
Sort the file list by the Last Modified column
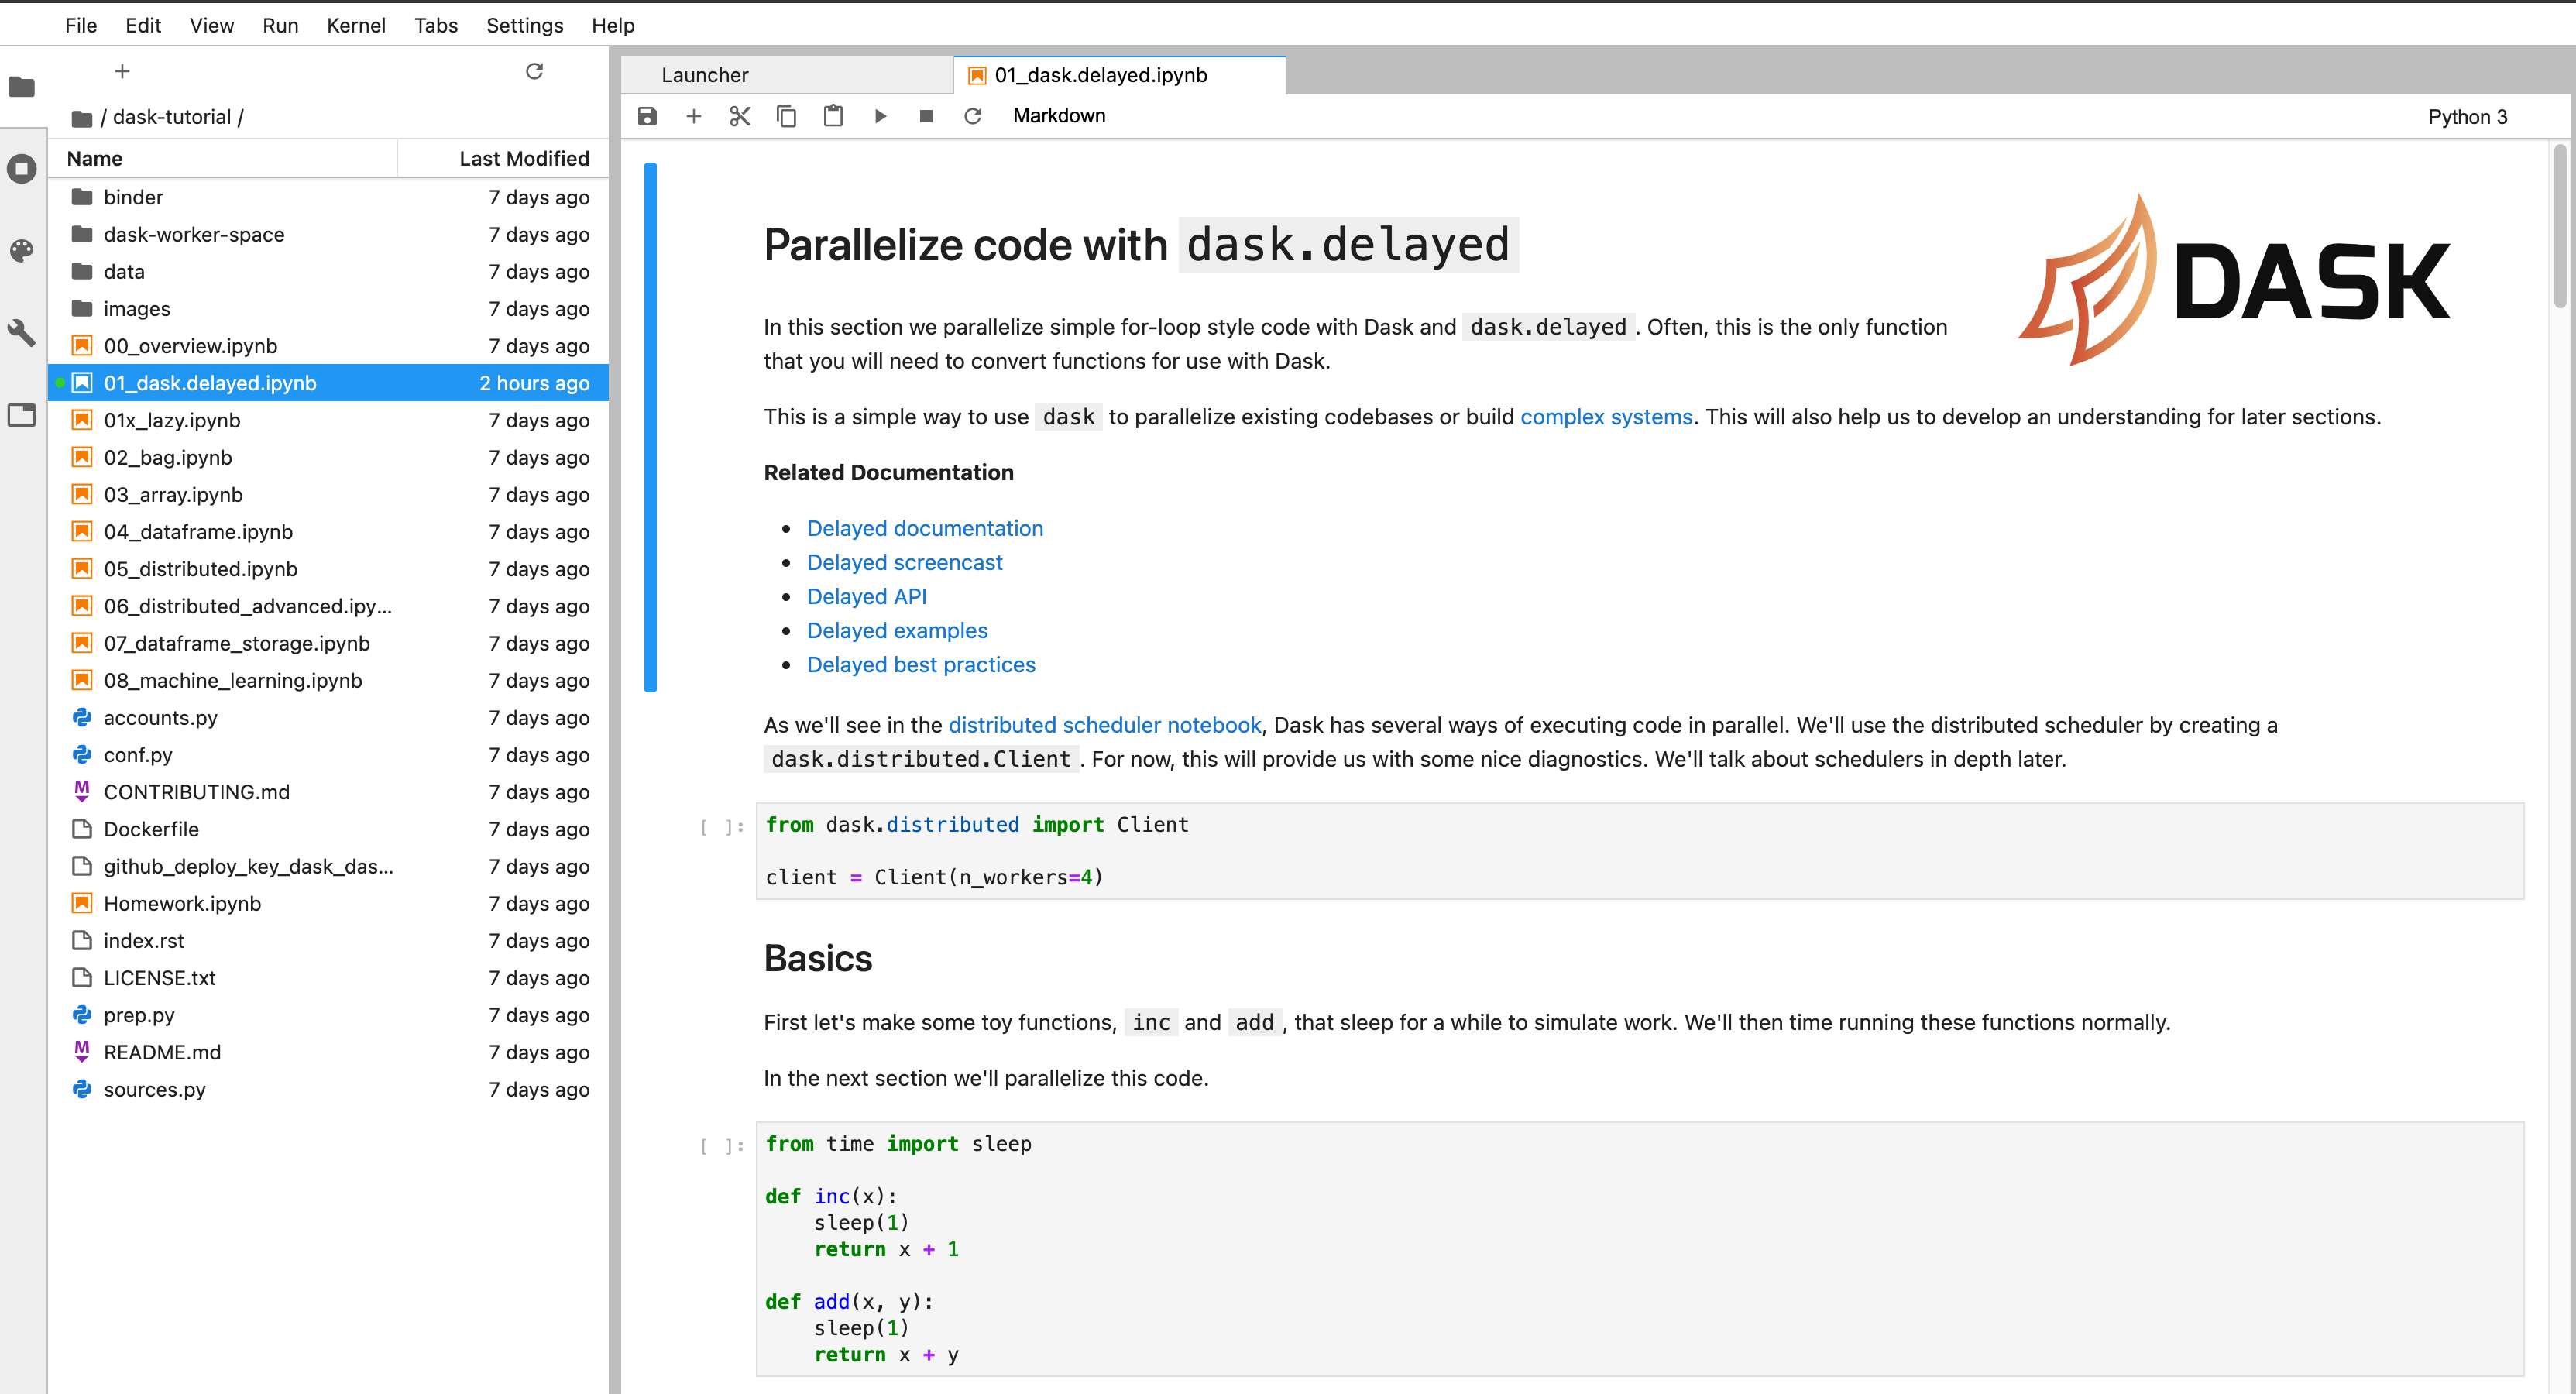[x=524, y=158]
